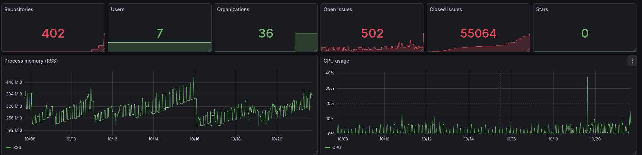Image resolution: width=642 pixels, height=155 pixels.
Task: Click the Open Issues panel title
Action: pyautogui.click(x=338, y=9)
